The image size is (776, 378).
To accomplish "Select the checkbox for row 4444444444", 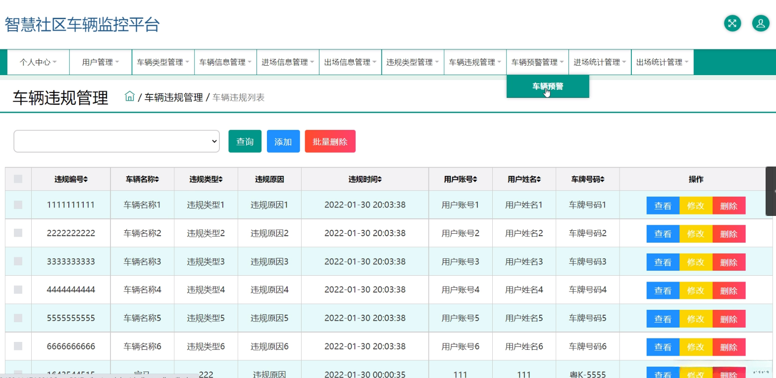I will pyautogui.click(x=18, y=290).
